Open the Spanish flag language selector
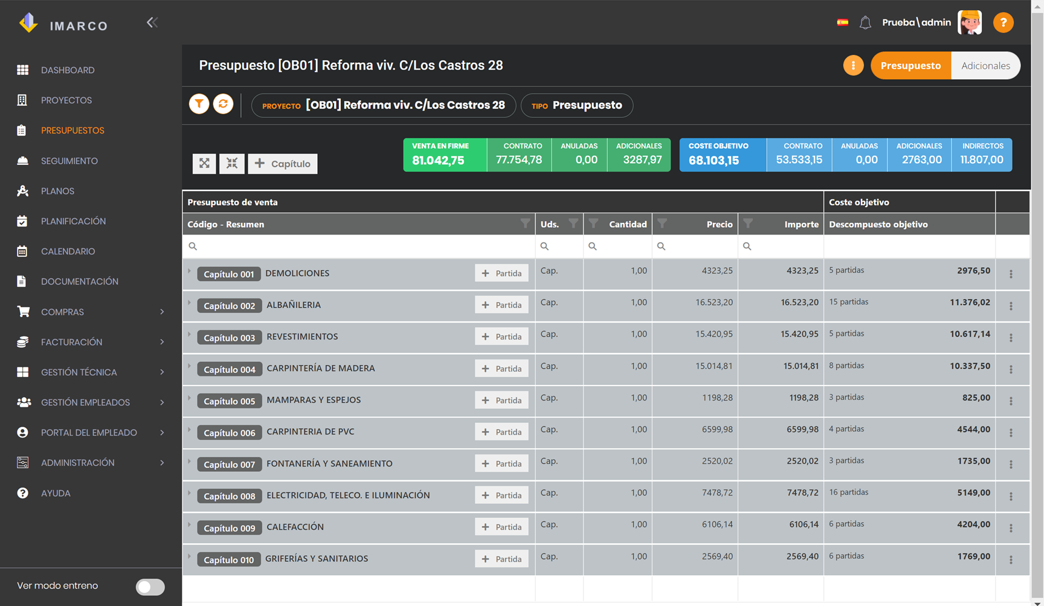1044x606 pixels. coord(842,23)
